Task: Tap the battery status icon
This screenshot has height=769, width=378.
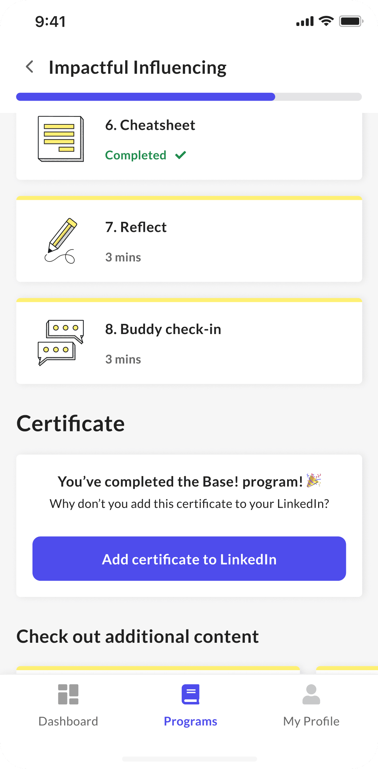Action: [351, 21]
